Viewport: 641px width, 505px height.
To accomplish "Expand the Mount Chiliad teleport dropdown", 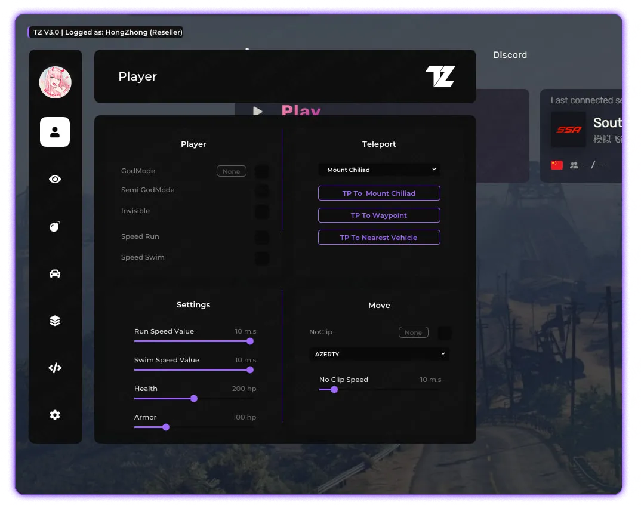I will point(379,170).
